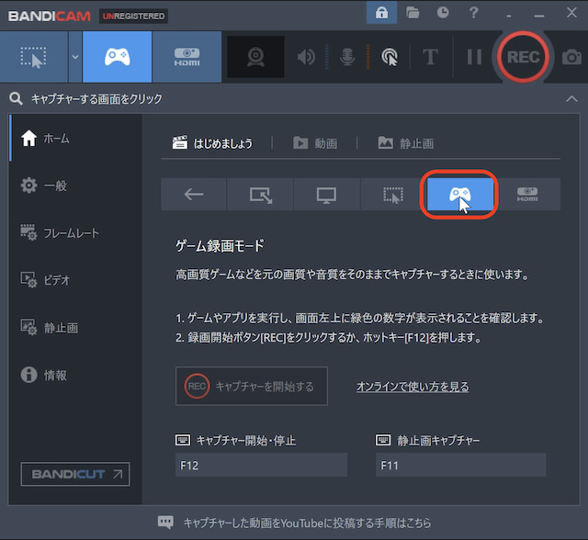Select game controller mode icon in panel
The height and width of the screenshot is (540, 588).
[460, 194]
